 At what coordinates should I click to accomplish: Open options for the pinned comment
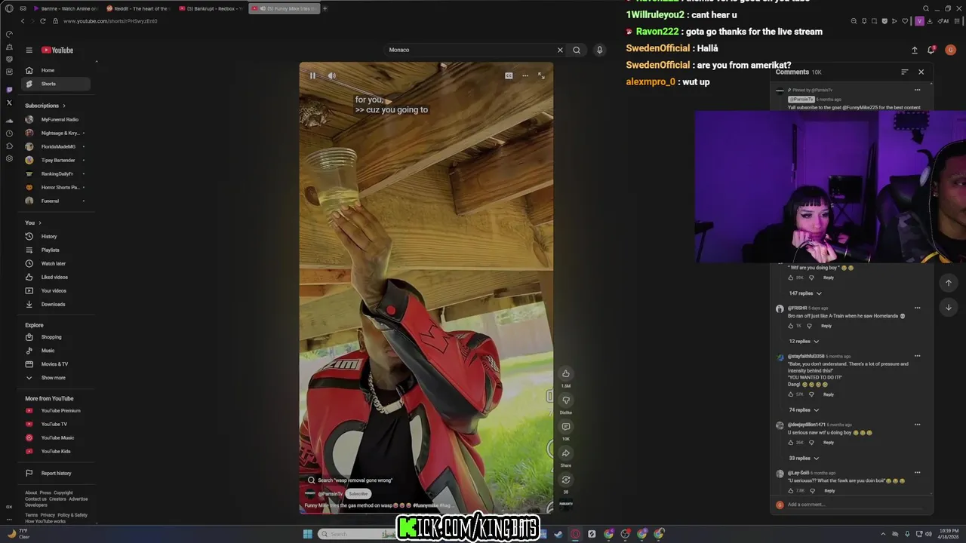coord(917,90)
